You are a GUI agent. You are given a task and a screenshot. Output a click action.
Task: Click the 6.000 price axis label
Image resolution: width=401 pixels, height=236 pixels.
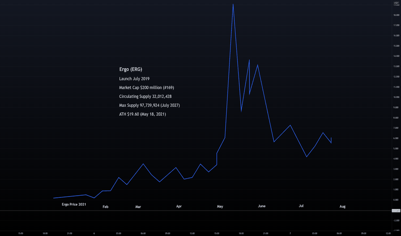pyautogui.click(x=396, y=138)
